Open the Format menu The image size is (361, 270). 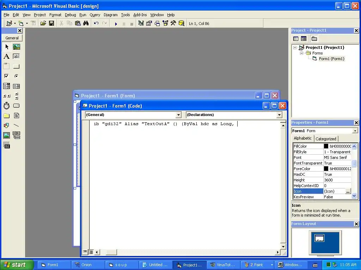(55, 15)
